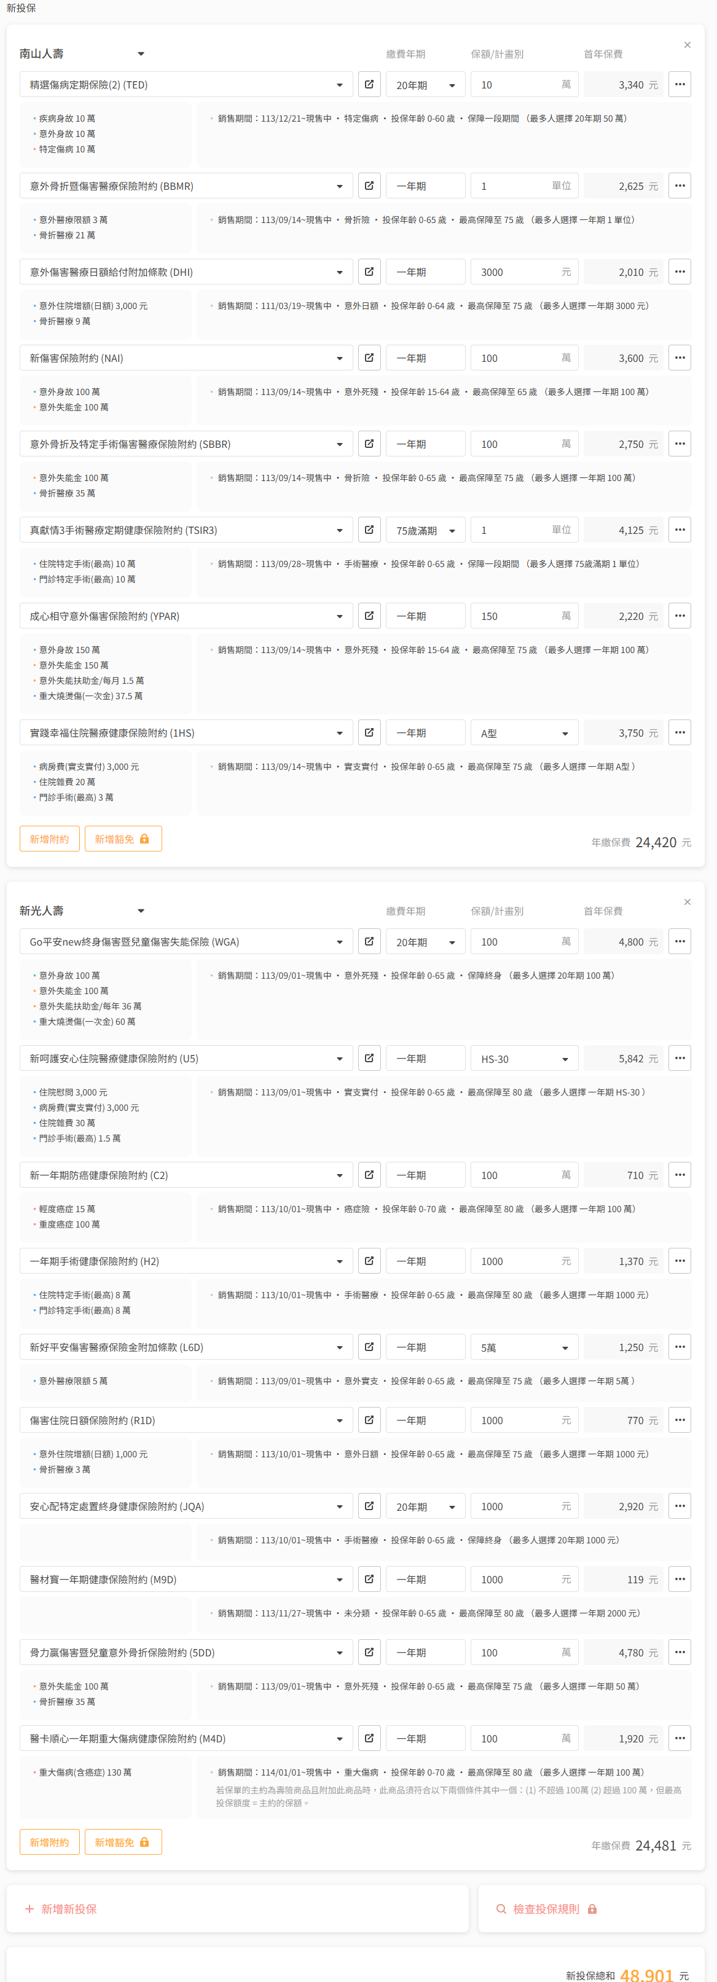Open more options for 醫卡順心 (M4D) rider
Screen dimensions: 717x1982
coord(680,1738)
